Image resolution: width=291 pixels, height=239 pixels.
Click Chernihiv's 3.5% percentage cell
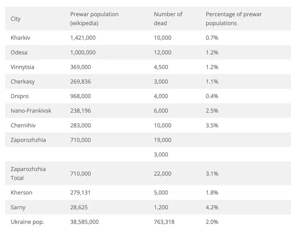click(212, 125)
